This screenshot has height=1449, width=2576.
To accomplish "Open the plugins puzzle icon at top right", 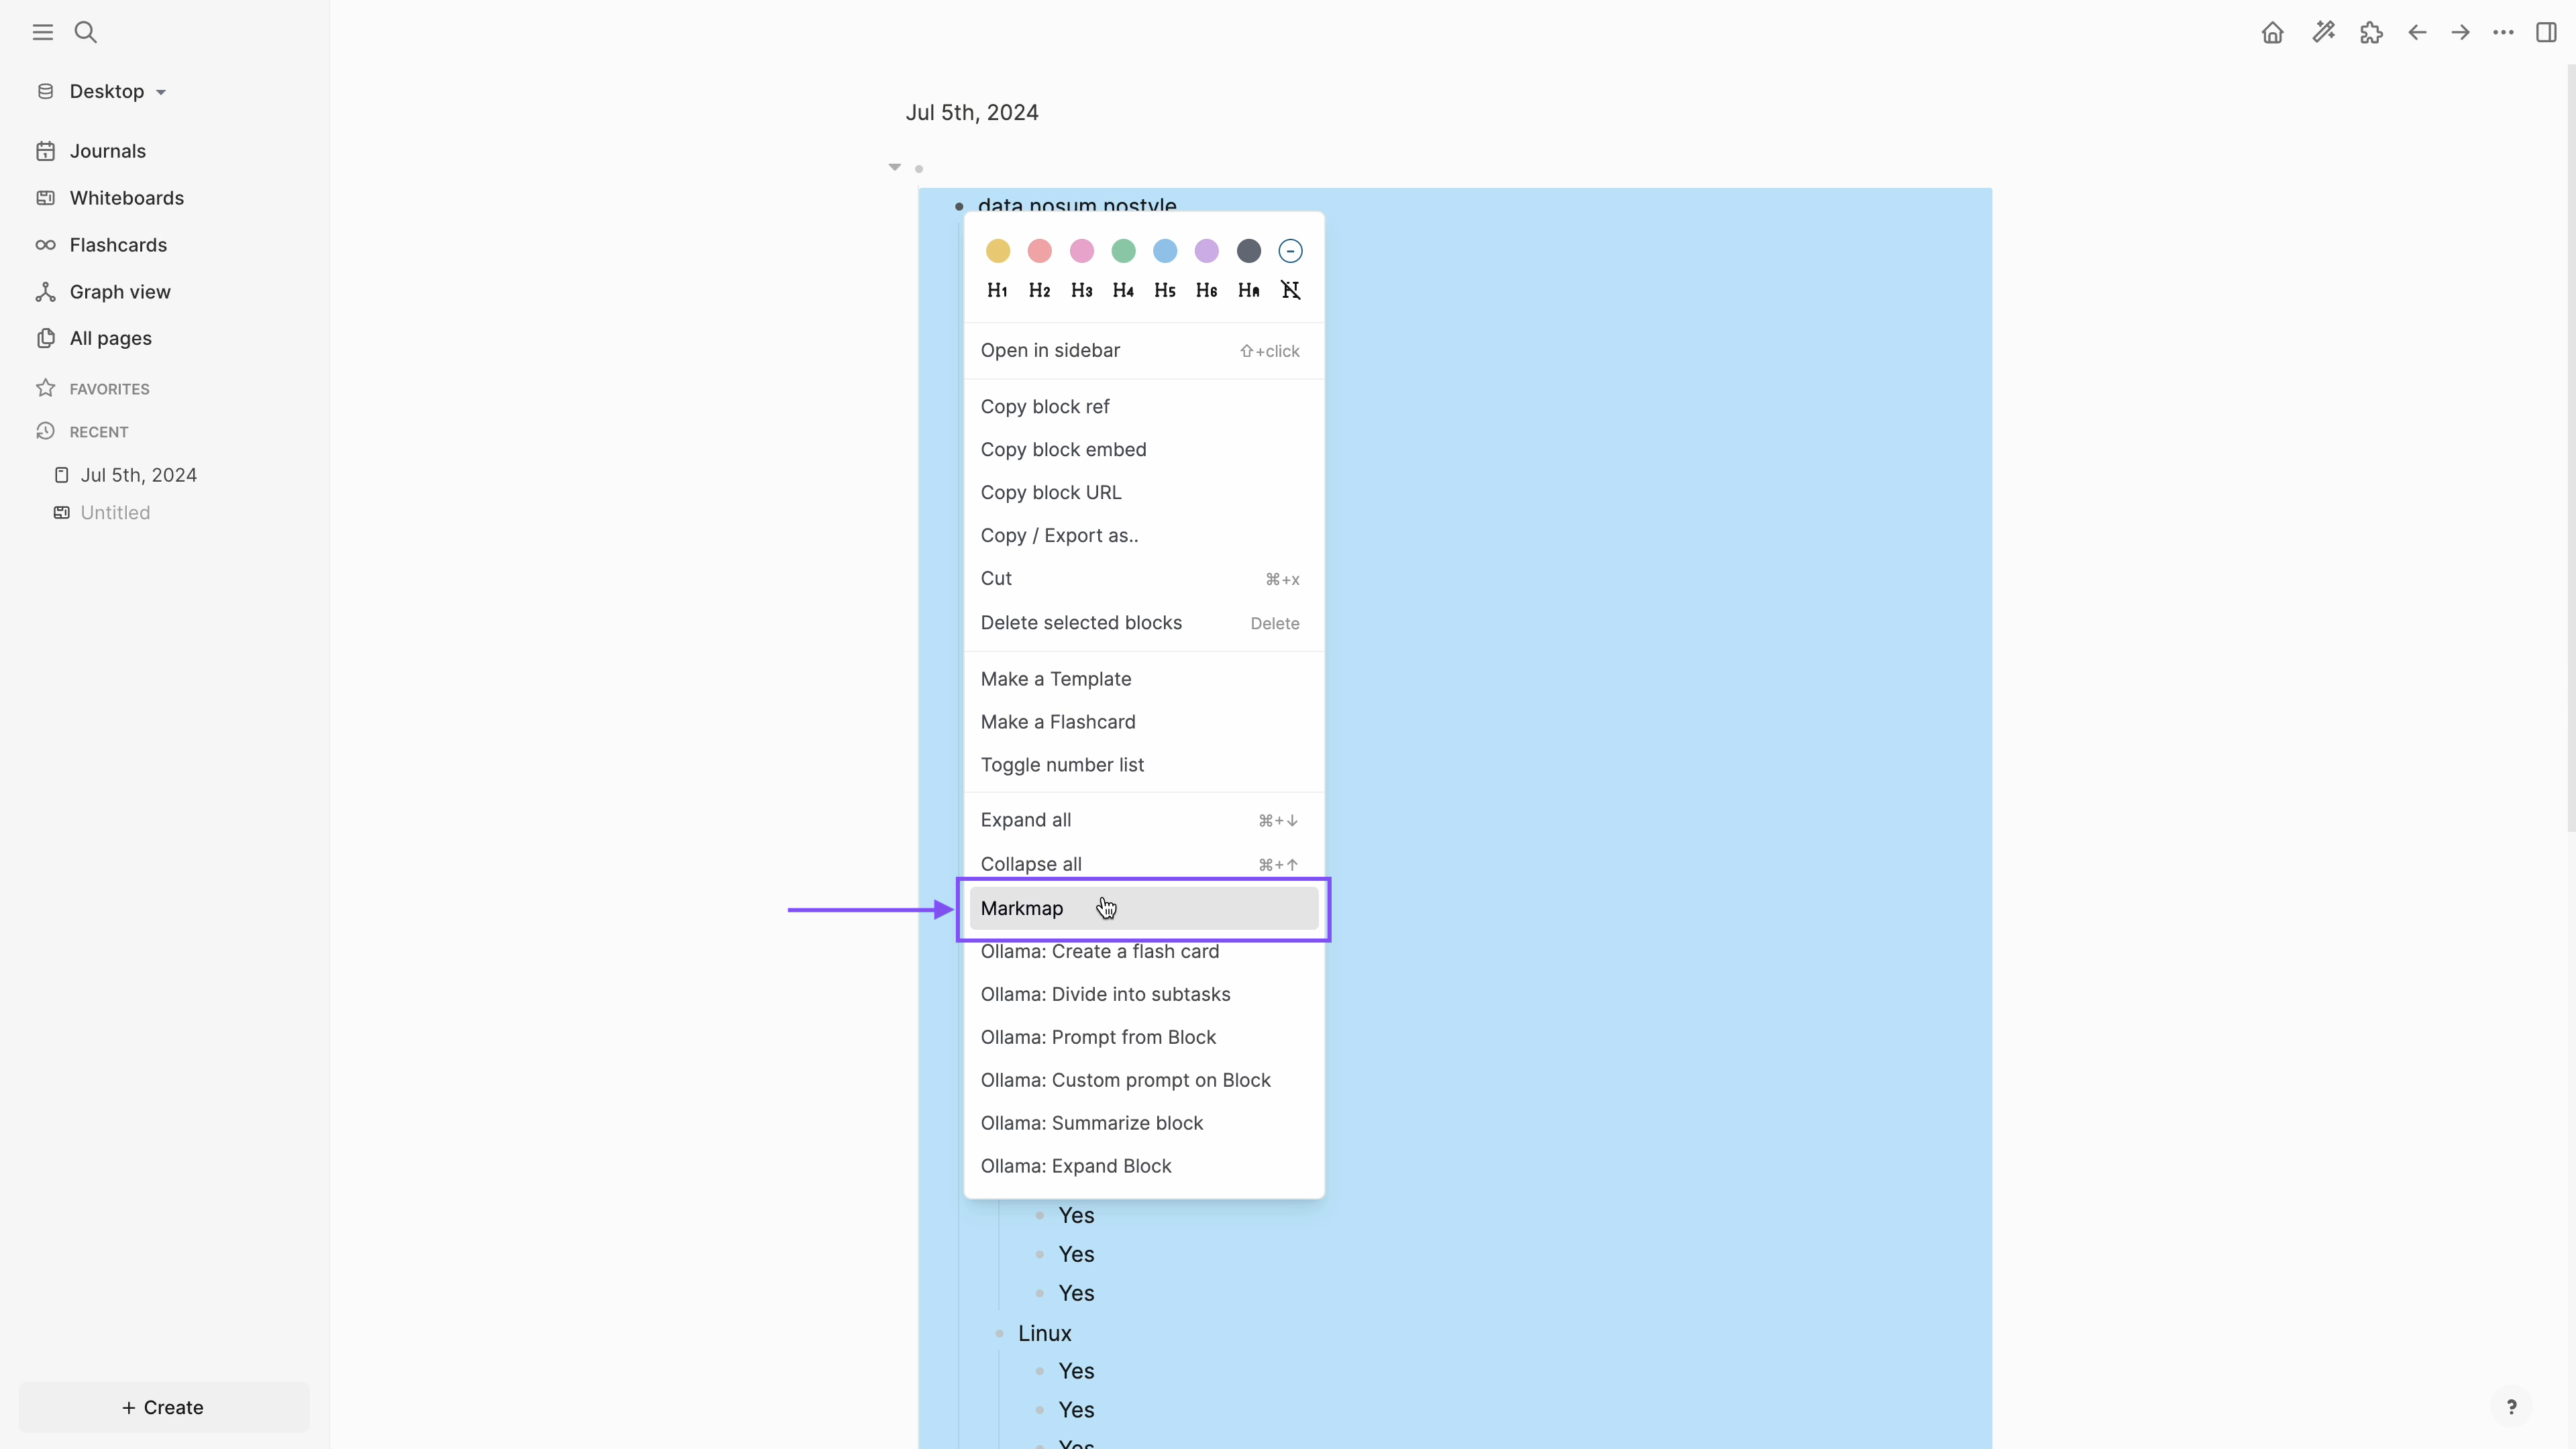I will pyautogui.click(x=2371, y=32).
